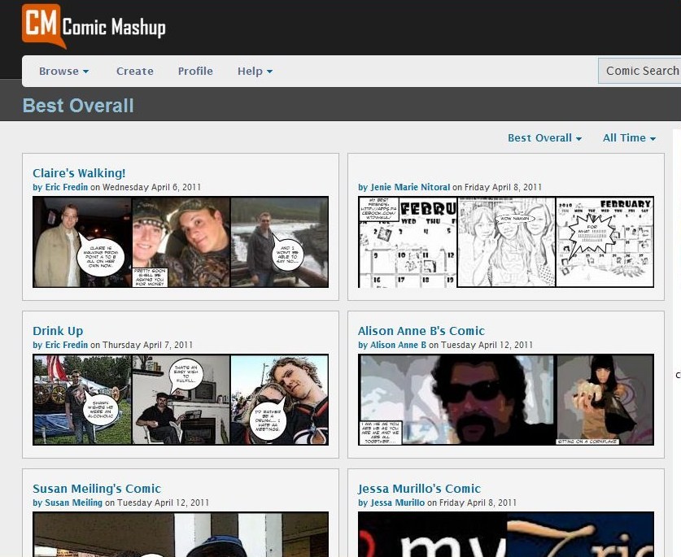View the Drink Up comic strip image

coord(181,400)
